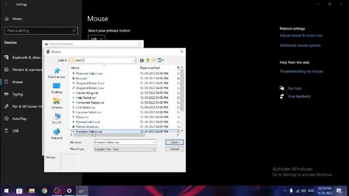Open Adjust mouse & cursor size link
Image resolution: width=349 pixels, height=196 pixels.
[301, 35]
